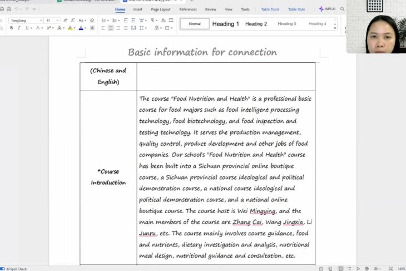Toggle character shading icon
Image resolution: width=406 pixels, height=271 pixels.
tap(92, 28)
